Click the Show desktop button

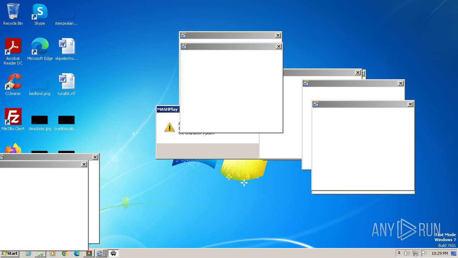click(454, 253)
